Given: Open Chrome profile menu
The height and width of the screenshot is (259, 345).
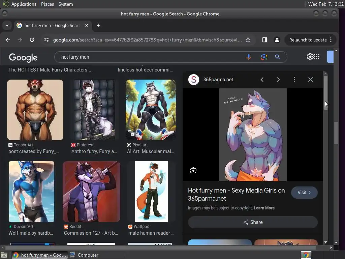Looking at the screenshot, I should point(277,40).
